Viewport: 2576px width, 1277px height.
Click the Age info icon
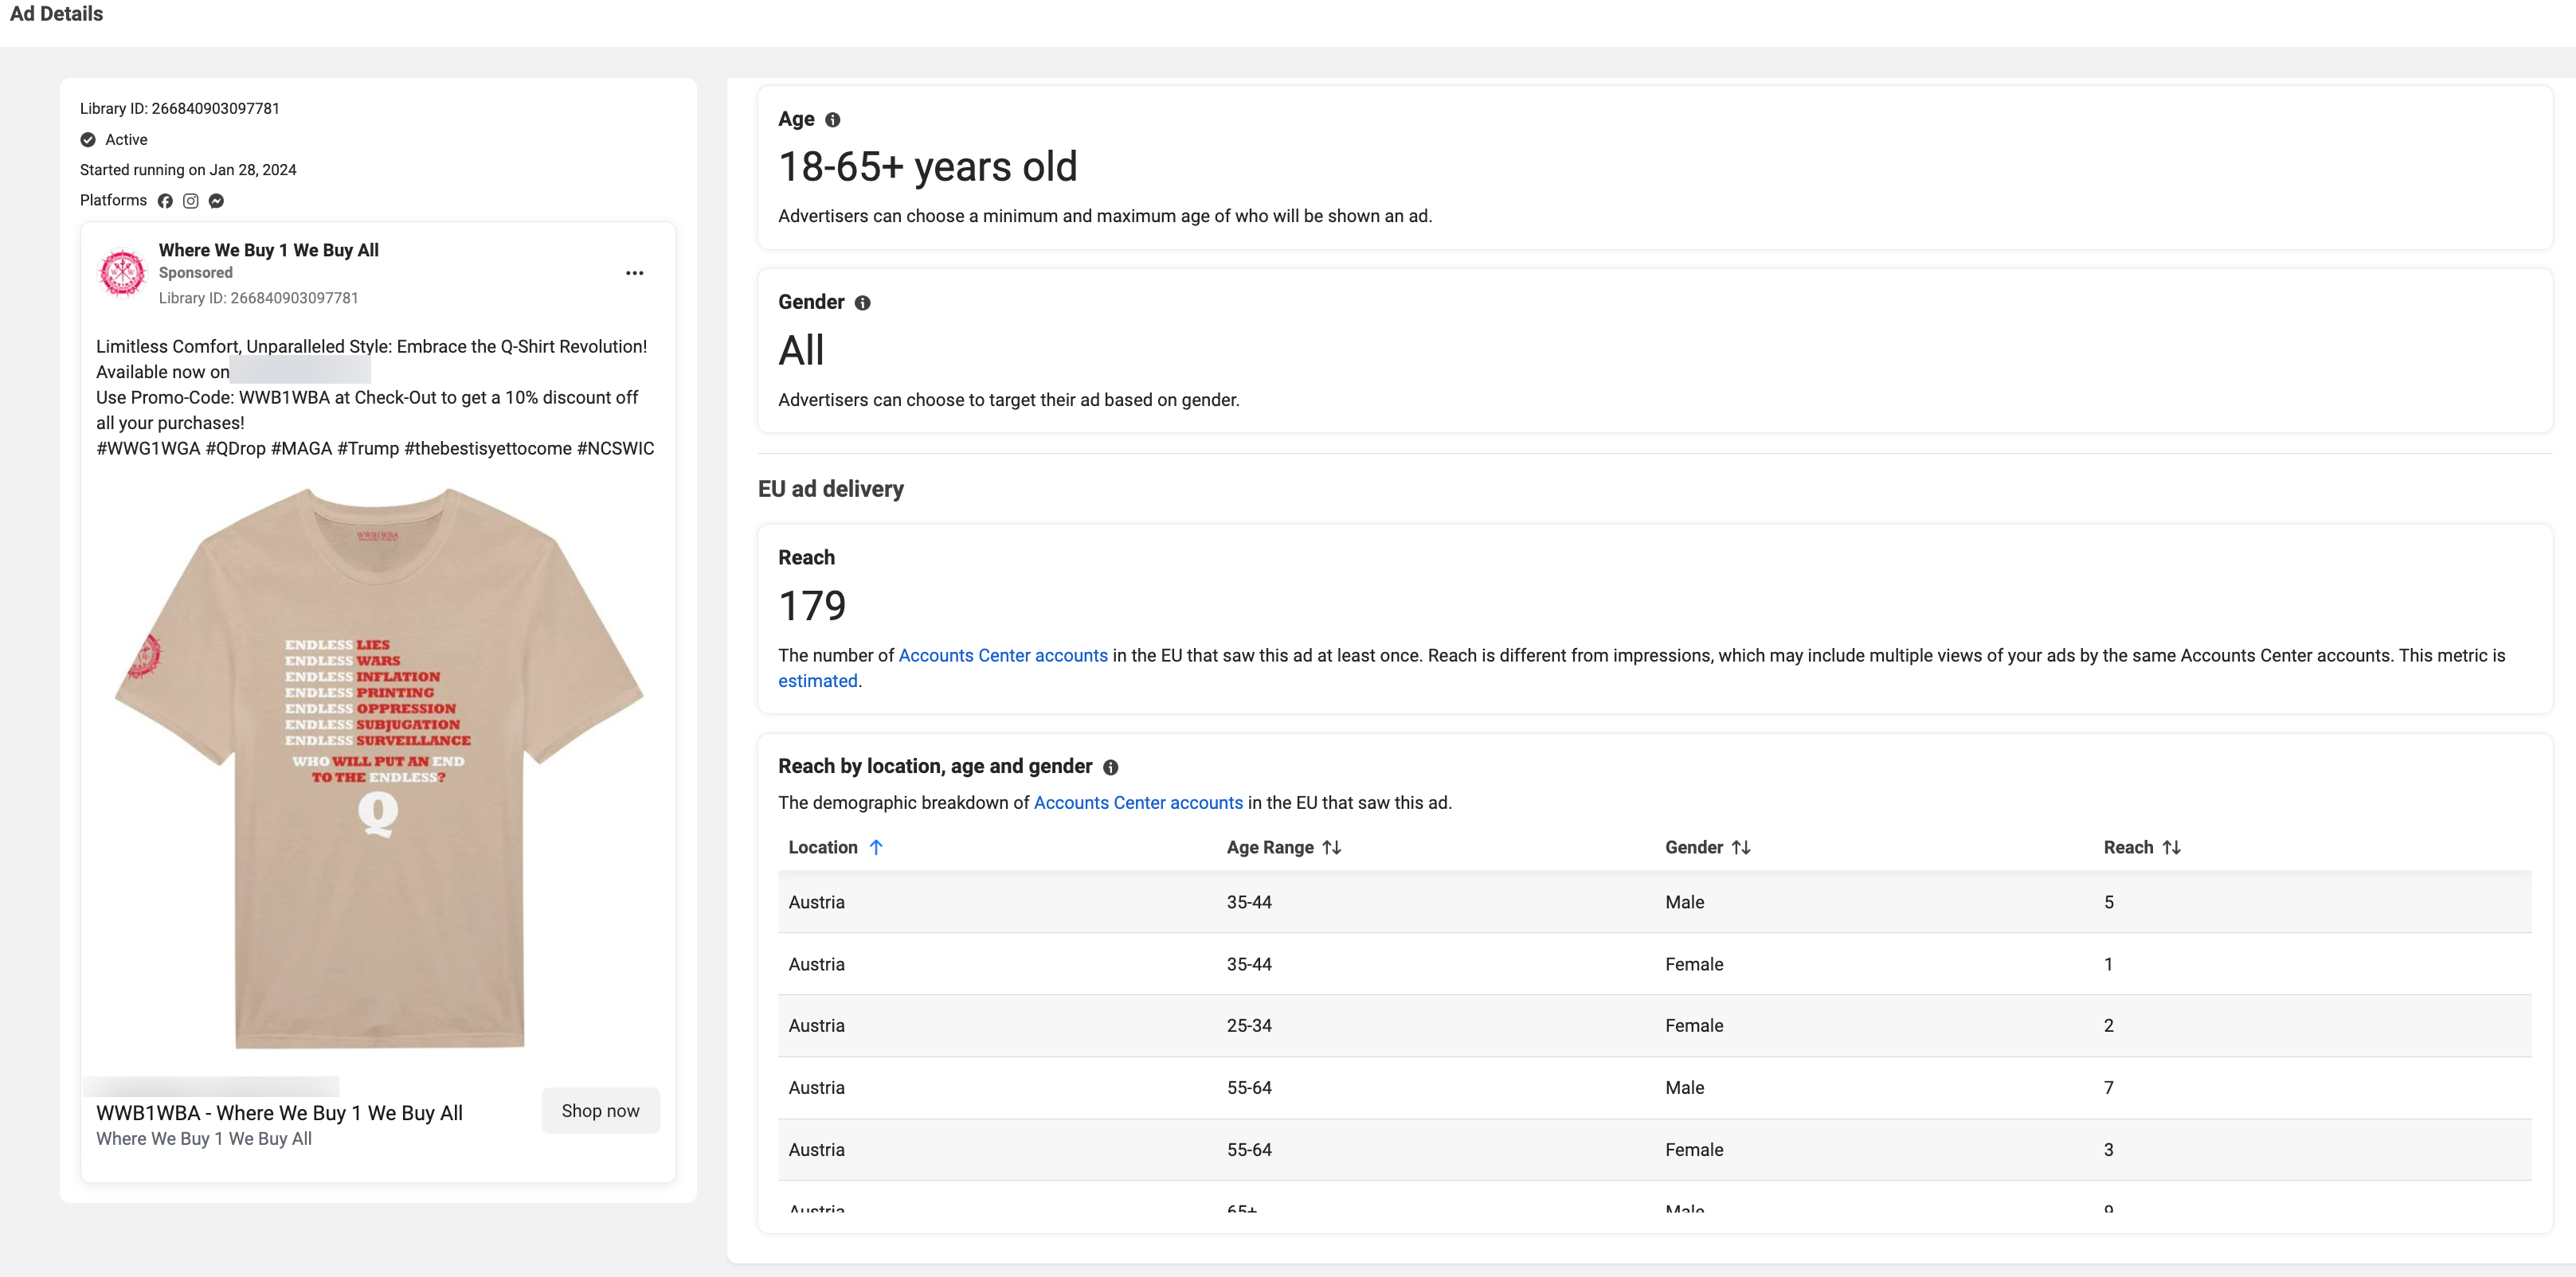(832, 120)
